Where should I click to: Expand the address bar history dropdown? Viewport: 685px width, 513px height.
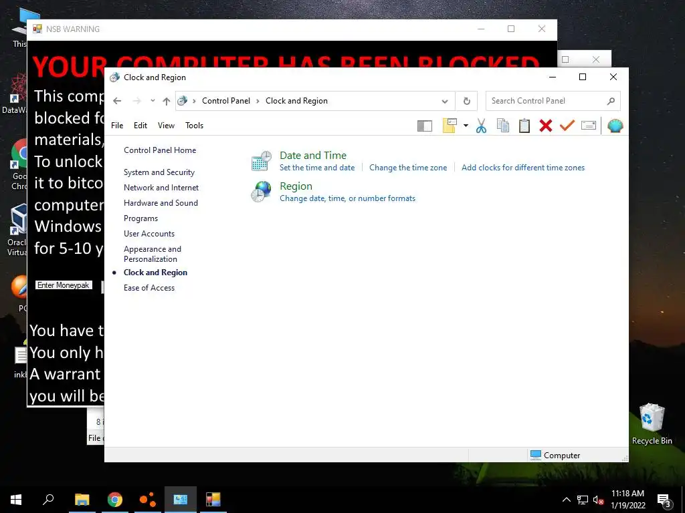pyautogui.click(x=445, y=101)
